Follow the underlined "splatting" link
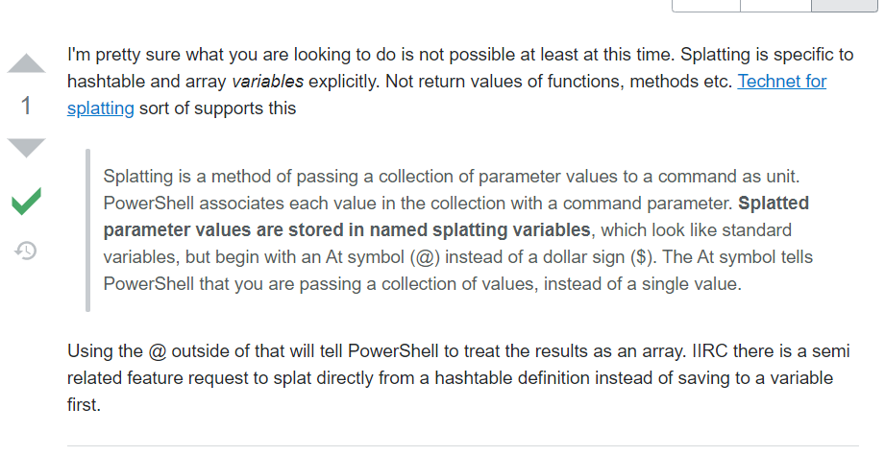Viewport: 885px width, 456px height. (101, 108)
